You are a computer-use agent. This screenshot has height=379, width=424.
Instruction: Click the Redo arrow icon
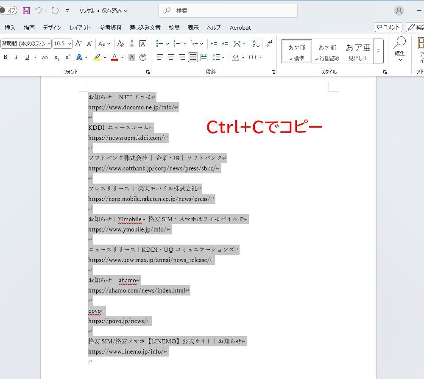pos(55,11)
